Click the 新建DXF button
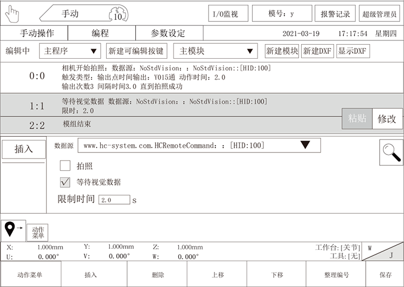404x287 pixels. coord(317,51)
